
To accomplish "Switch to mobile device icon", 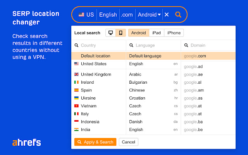I will click(x=121, y=33).
